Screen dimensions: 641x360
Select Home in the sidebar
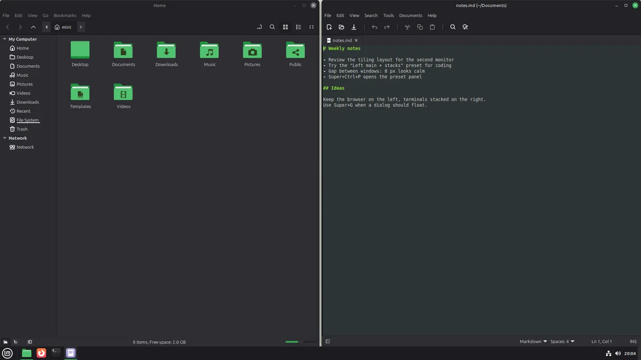[x=28, y=48]
